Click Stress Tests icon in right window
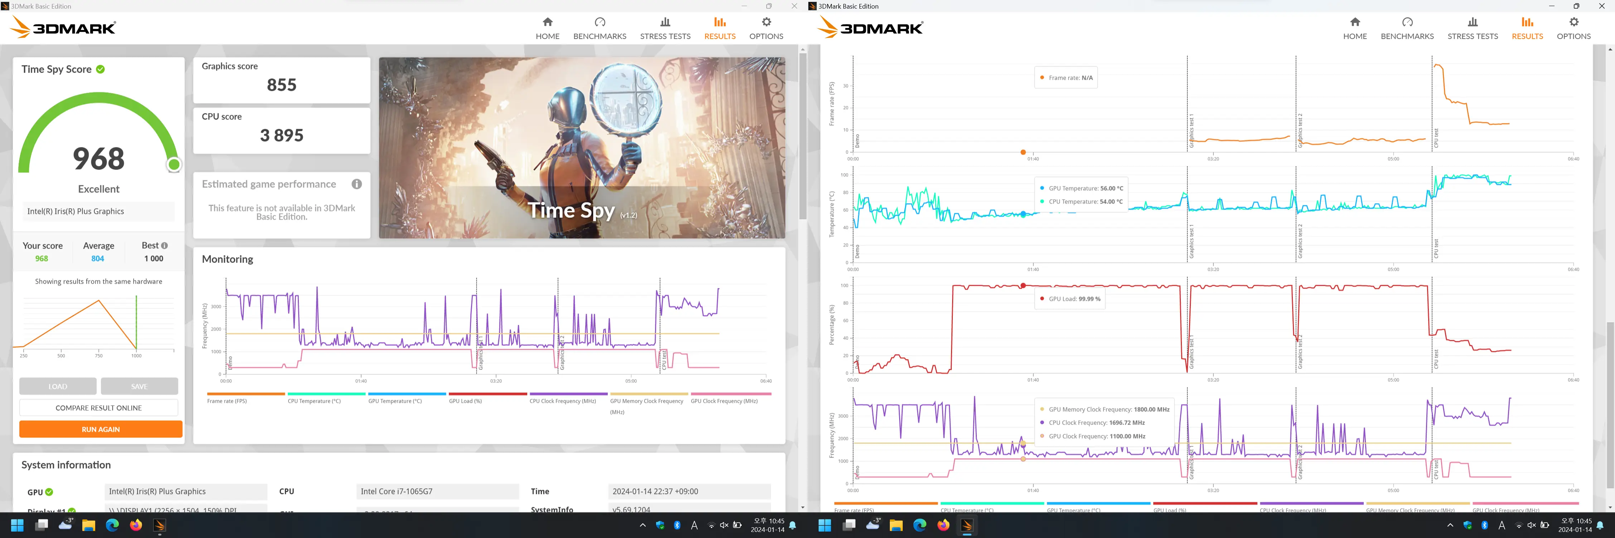 [1472, 23]
